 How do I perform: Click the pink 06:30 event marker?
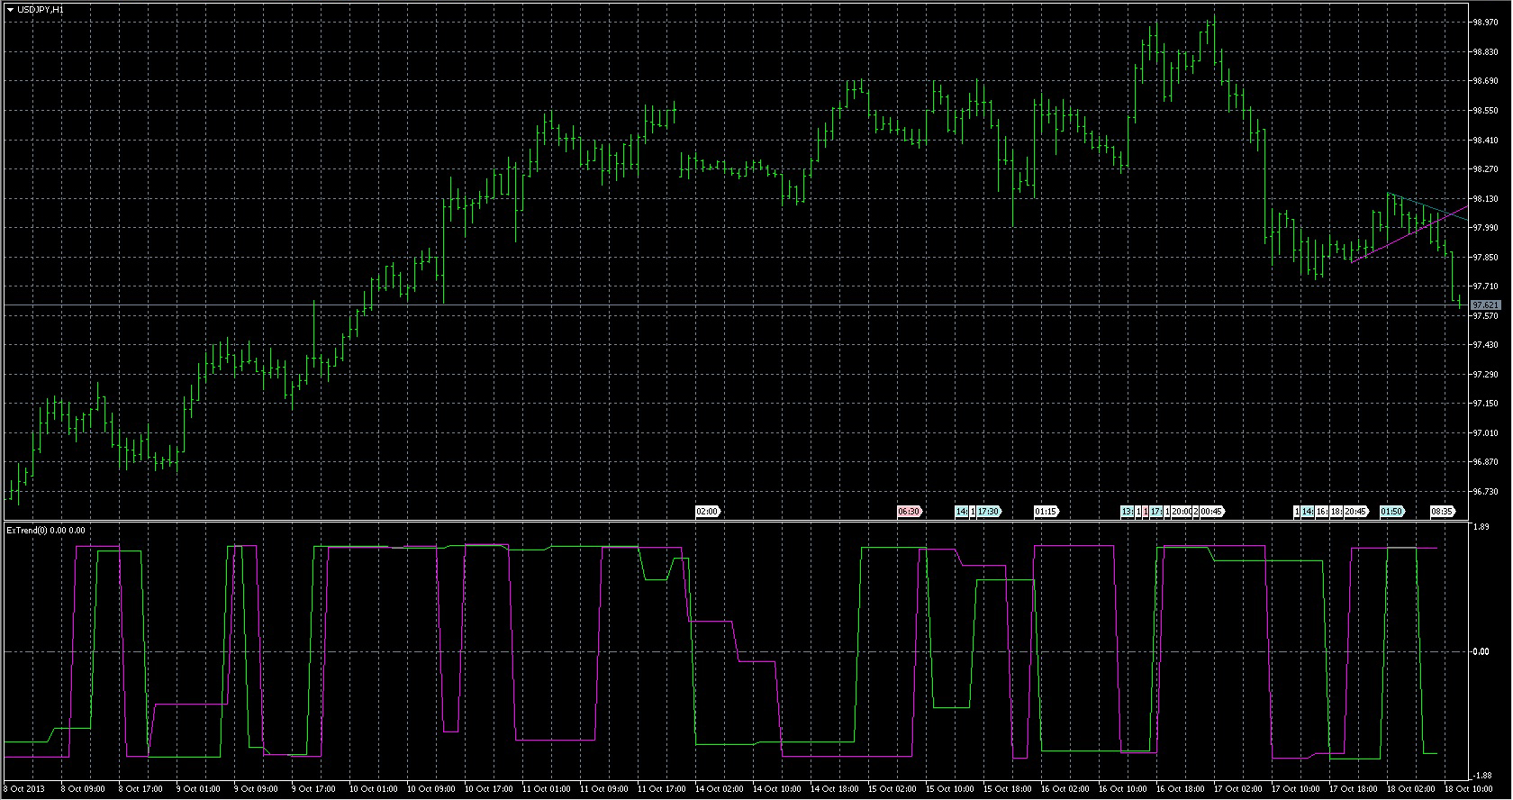(909, 512)
